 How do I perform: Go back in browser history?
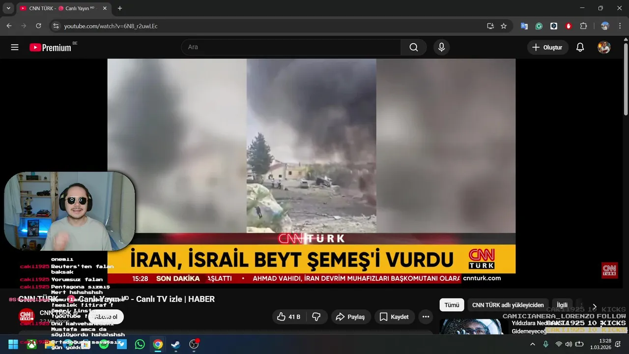[x=9, y=26]
